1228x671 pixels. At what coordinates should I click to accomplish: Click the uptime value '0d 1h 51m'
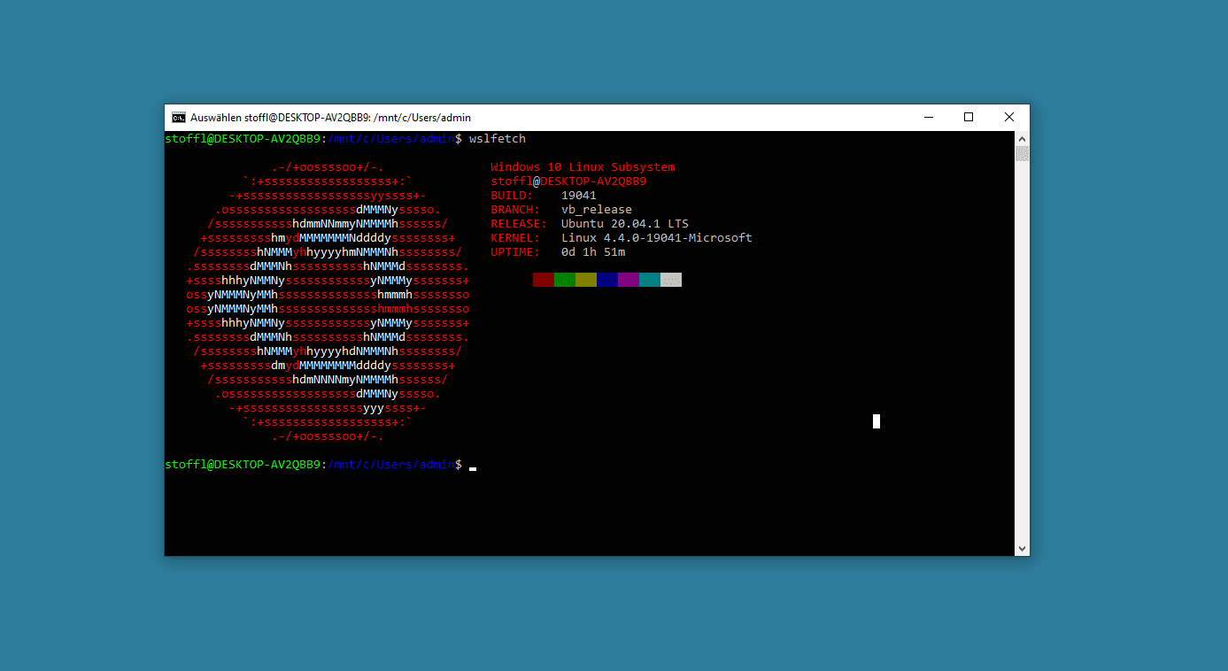click(593, 252)
